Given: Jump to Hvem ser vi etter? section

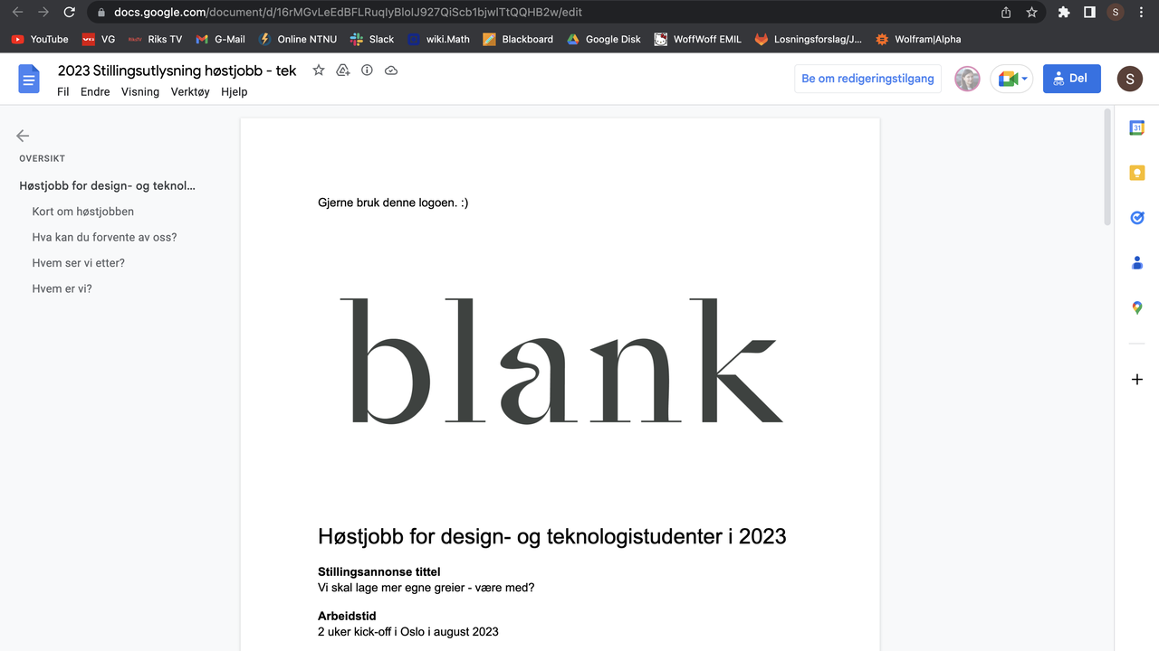Looking at the screenshot, I should (x=78, y=263).
